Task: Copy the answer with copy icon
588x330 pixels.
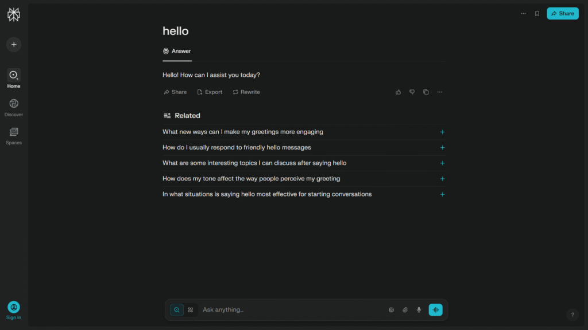Action: tap(426, 92)
